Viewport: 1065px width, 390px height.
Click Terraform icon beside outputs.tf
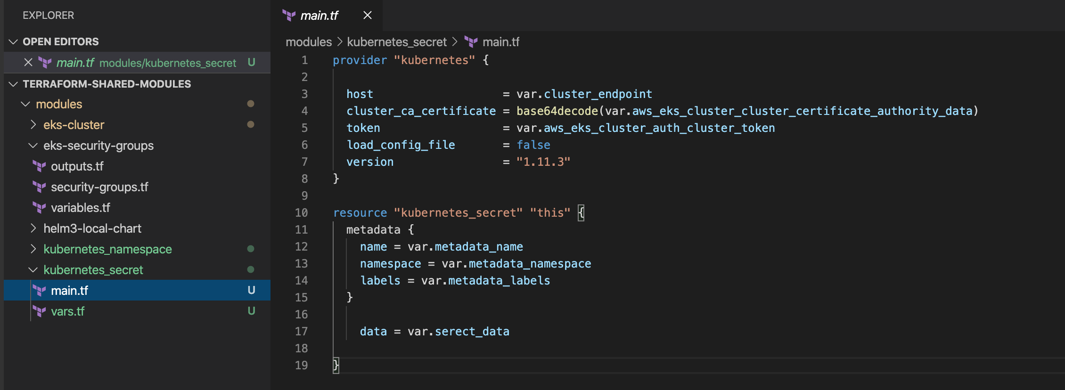click(x=39, y=166)
